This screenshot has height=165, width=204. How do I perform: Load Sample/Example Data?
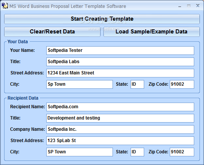(152, 32)
